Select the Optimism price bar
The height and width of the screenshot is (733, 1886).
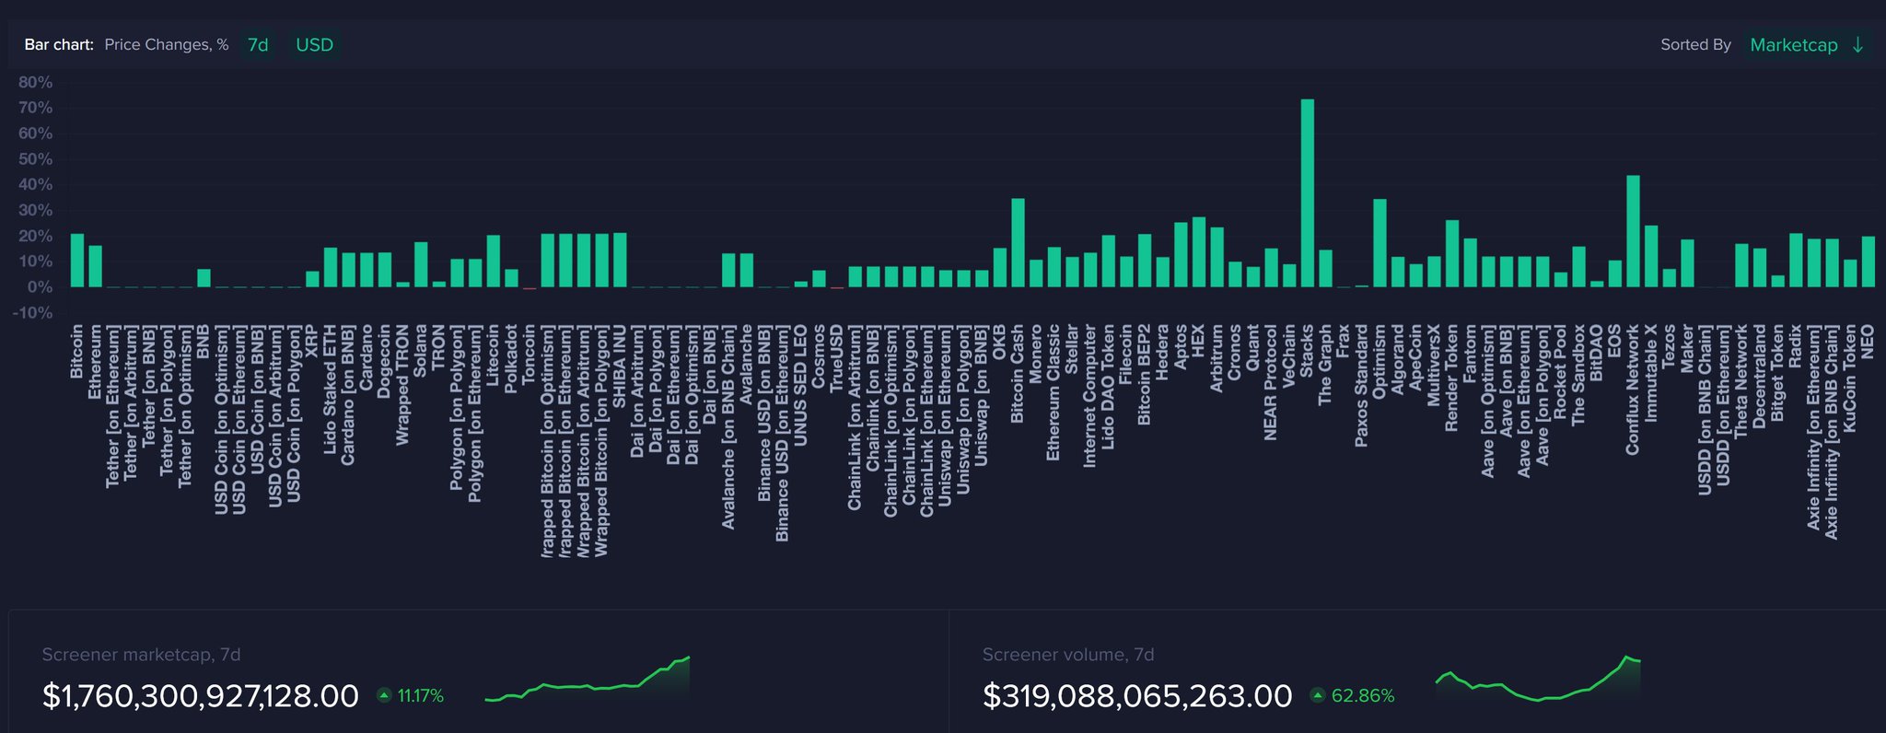1380,243
